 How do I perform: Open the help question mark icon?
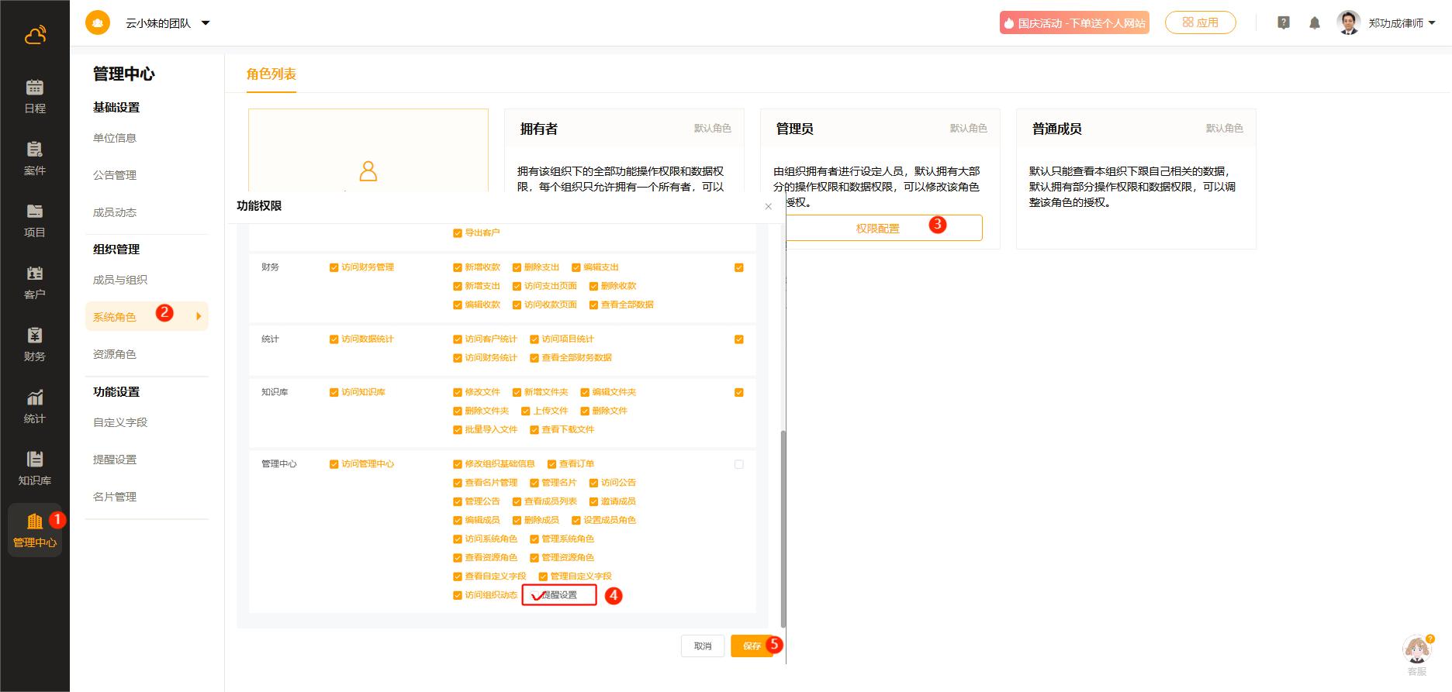(x=1284, y=23)
